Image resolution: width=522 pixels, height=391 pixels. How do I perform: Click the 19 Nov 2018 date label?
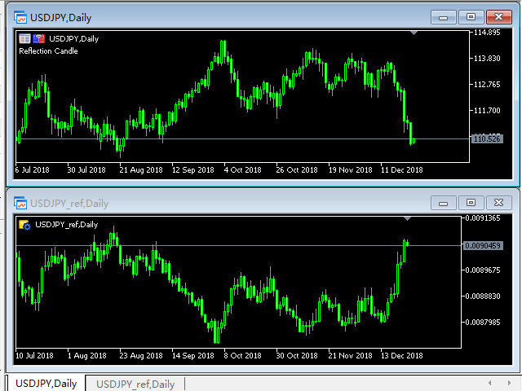(350, 170)
